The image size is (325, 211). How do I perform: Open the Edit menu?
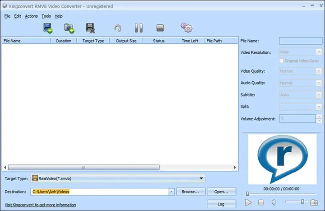tap(18, 16)
